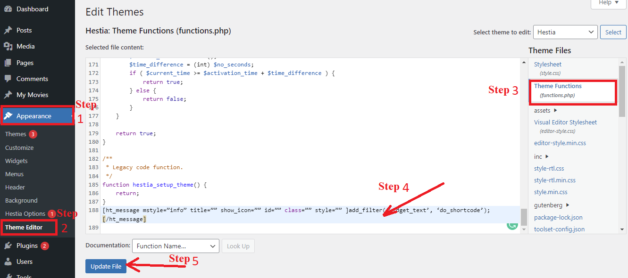The width and height of the screenshot is (628, 278).
Task: Select the style-rtl.css theme file
Action: pyautogui.click(x=549, y=168)
